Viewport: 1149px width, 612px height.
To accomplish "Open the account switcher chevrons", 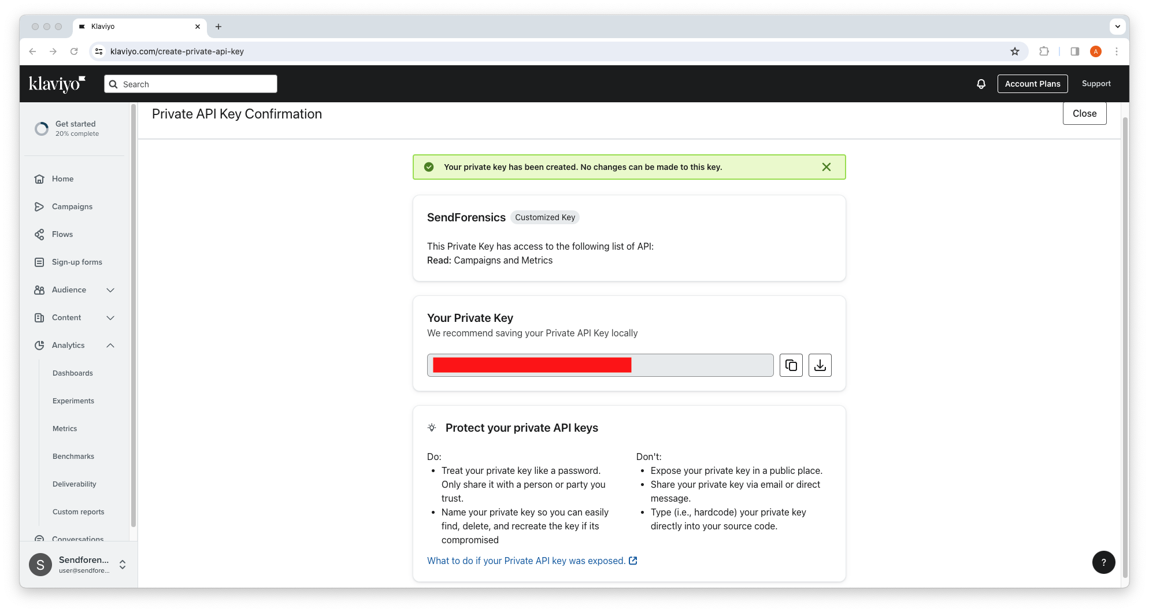I will click(123, 565).
